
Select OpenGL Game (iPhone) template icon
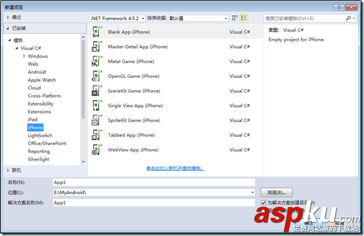tap(97, 76)
